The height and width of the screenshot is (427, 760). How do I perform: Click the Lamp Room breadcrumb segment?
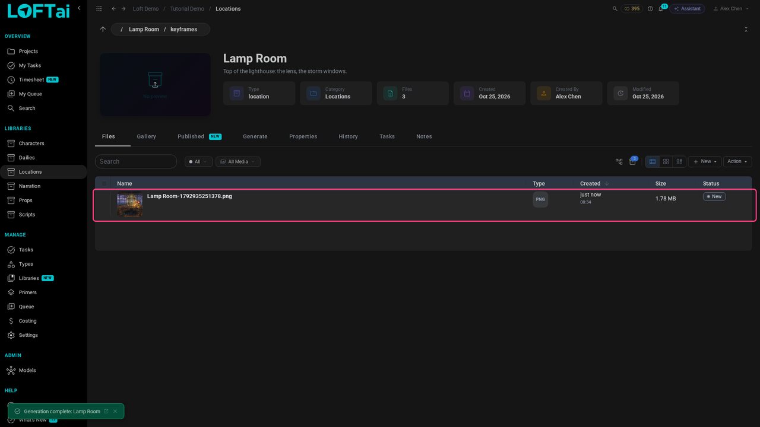pyautogui.click(x=144, y=30)
